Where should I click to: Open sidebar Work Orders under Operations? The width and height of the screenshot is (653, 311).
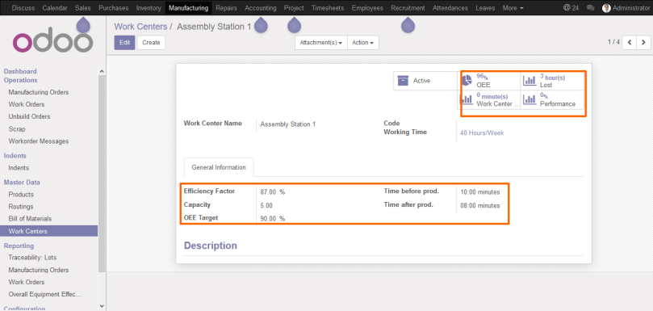[27, 104]
